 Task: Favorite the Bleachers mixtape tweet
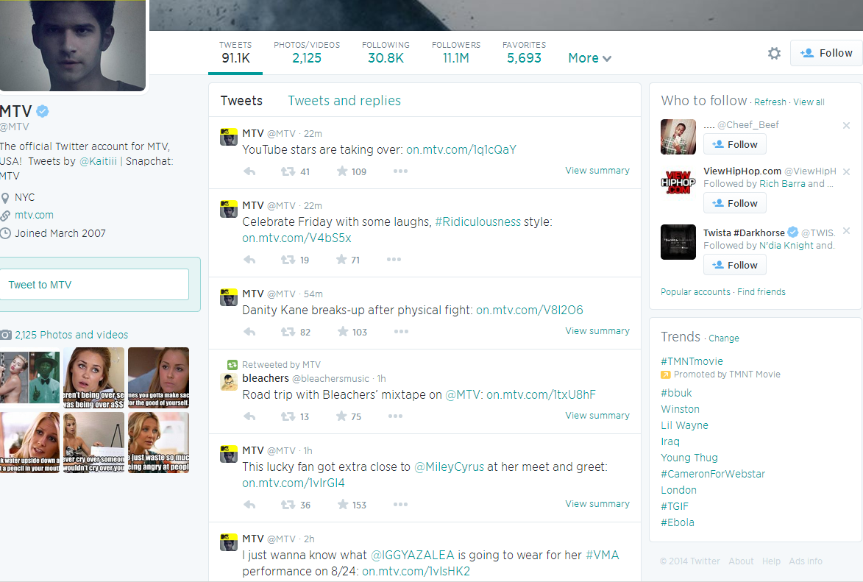point(342,416)
